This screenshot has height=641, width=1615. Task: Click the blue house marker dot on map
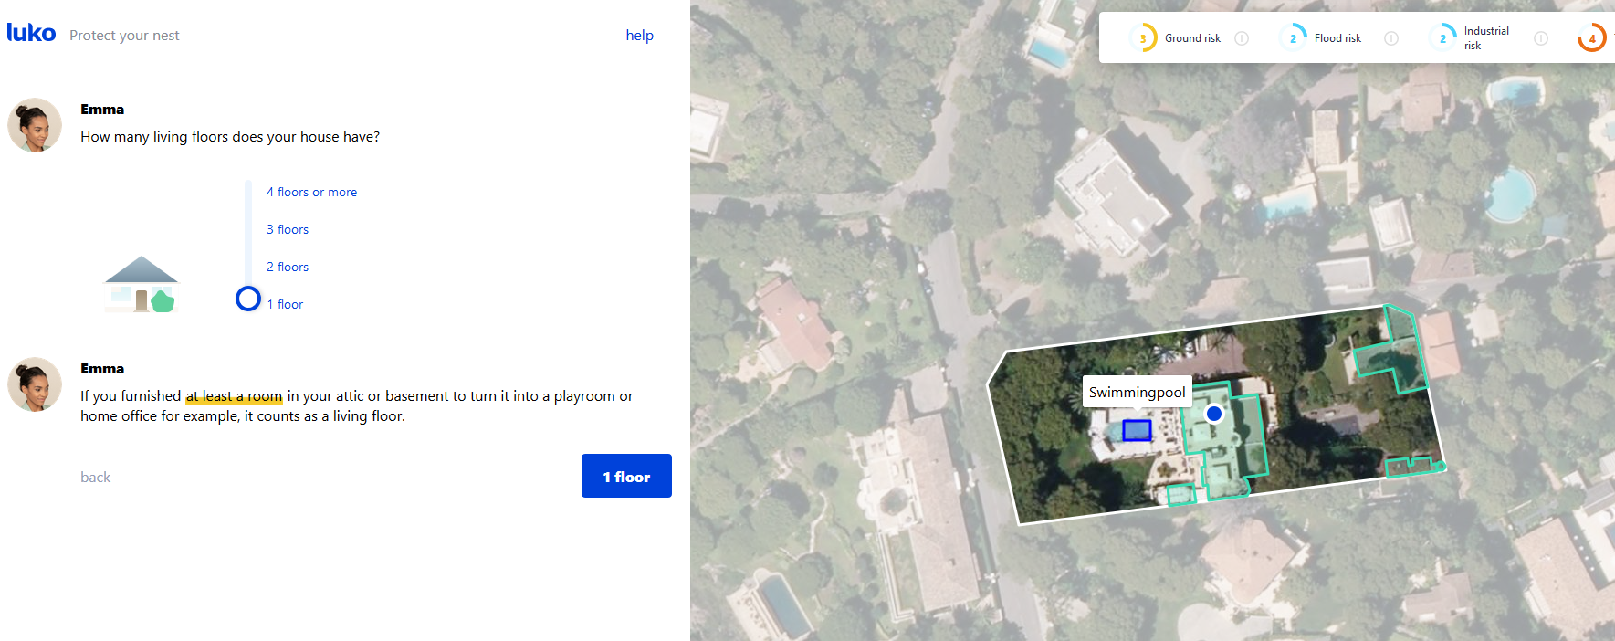coord(1214,414)
